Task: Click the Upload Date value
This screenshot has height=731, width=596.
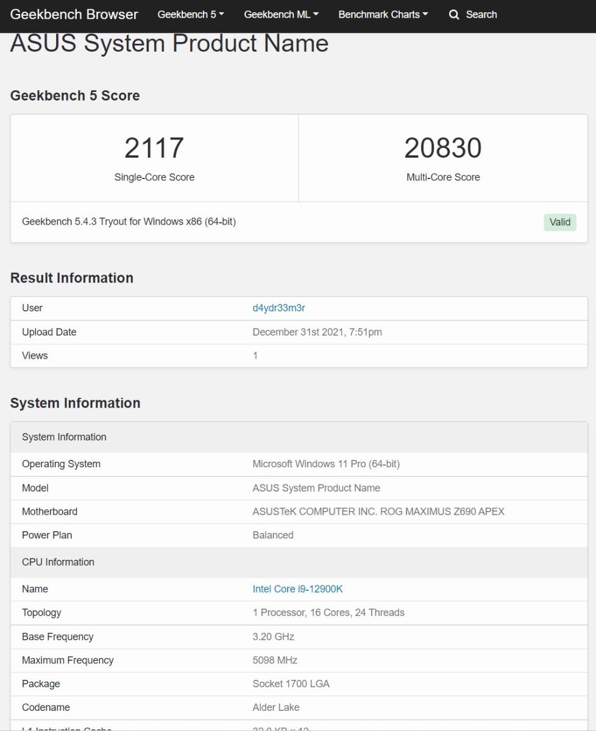Action: (318, 333)
